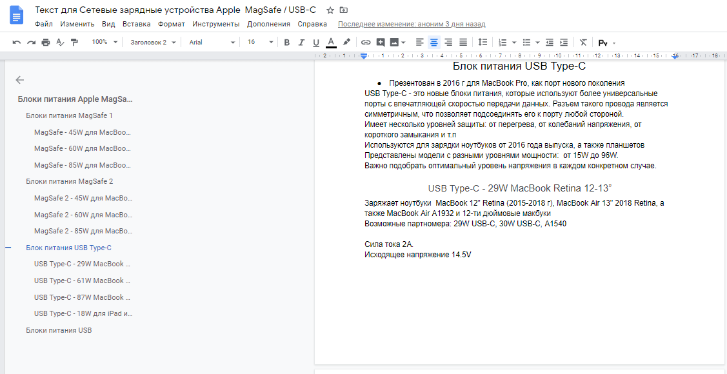Apply a numbered list
The height and width of the screenshot is (374, 727).
[503, 42]
